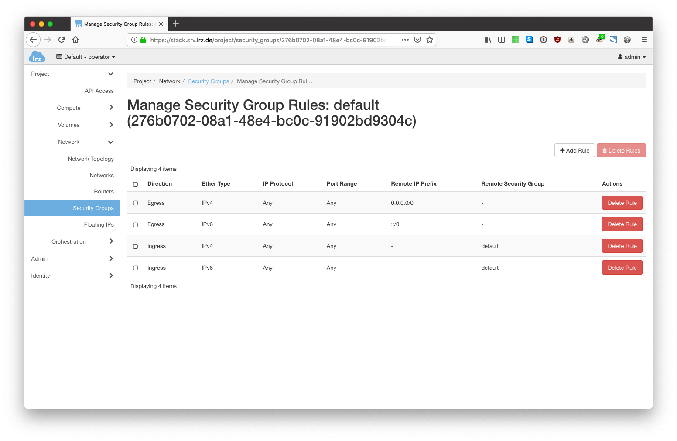Select all rules with header checkbox
This screenshot has height=441, width=677.
click(x=136, y=184)
